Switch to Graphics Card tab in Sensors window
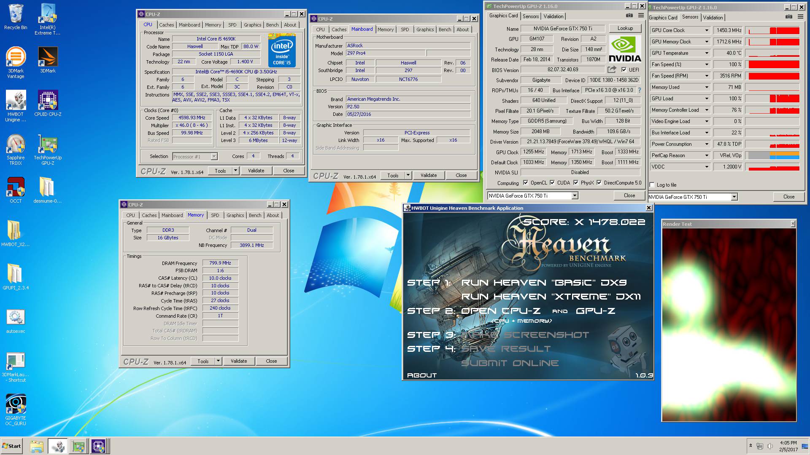The image size is (810, 455). tap(663, 18)
